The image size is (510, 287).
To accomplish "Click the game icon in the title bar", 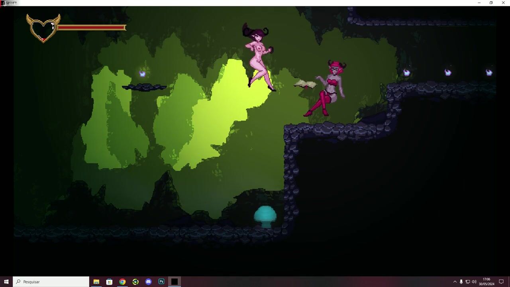I will coord(2,3).
